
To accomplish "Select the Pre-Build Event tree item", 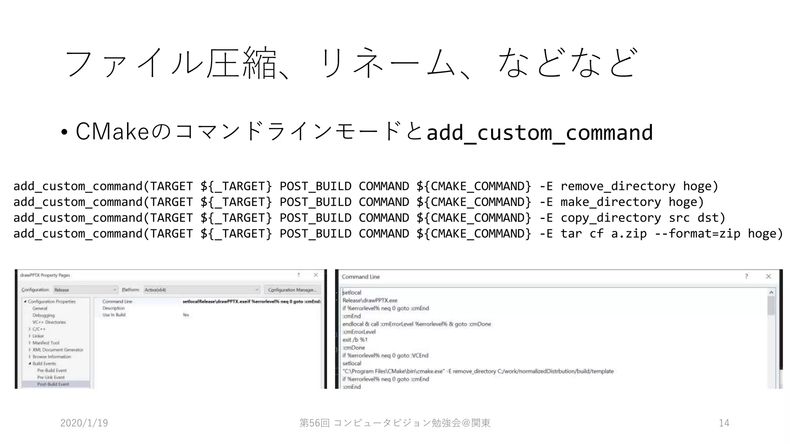I will pyautogui.click(x=52, y=370).
